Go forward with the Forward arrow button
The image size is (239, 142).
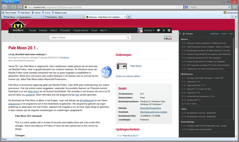pos(9,7)
